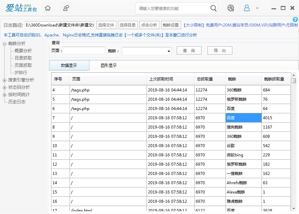Select 页面抓取 in the tree
This screenshot has width=299, height=214.
click(x=23, y=65)
